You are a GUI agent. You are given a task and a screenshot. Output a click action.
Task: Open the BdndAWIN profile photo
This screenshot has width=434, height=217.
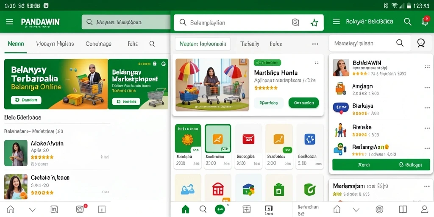[341, 67]
